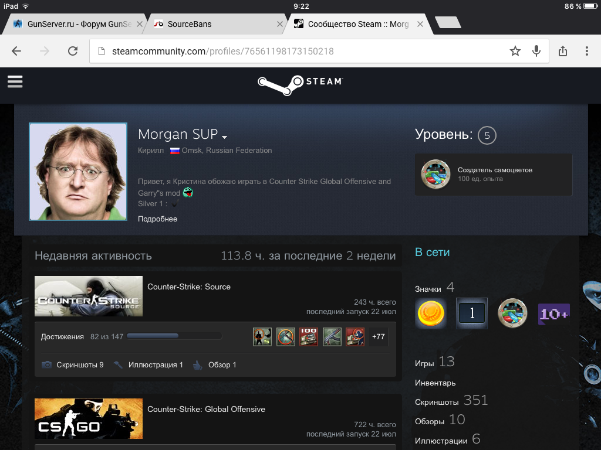Open the level 5 badge circle
The image size is (601, 450).
[487, 136]
